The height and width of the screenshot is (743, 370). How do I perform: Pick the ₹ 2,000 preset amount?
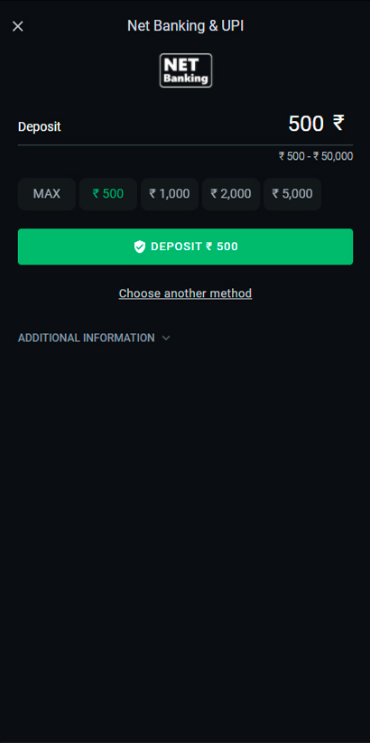point(231,194)
